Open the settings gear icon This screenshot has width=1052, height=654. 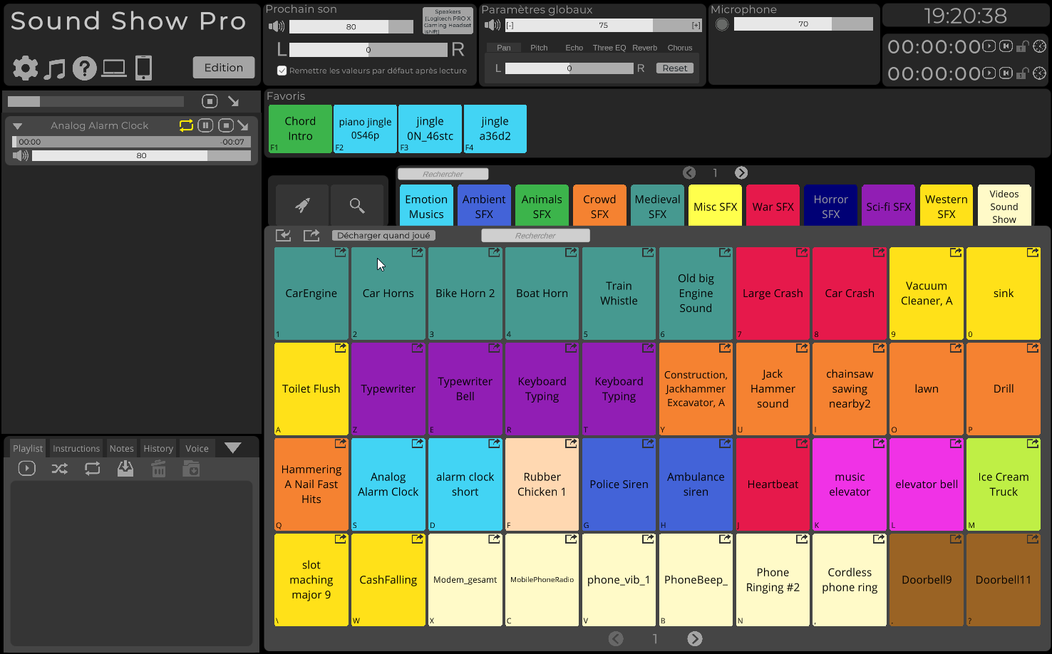[x=24, y=68]
